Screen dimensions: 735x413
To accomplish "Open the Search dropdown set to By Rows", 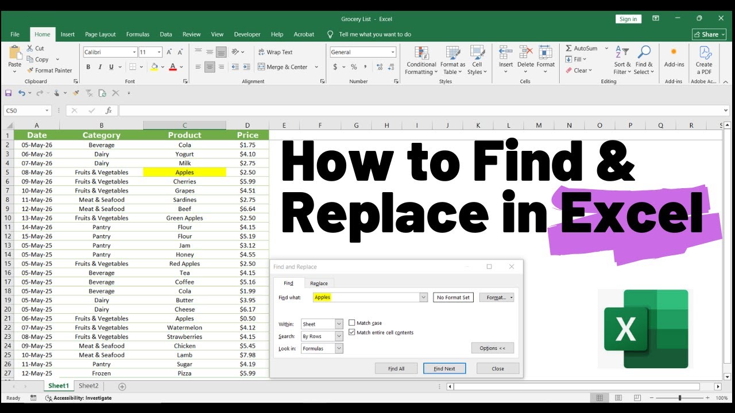I will coord(339,336).
